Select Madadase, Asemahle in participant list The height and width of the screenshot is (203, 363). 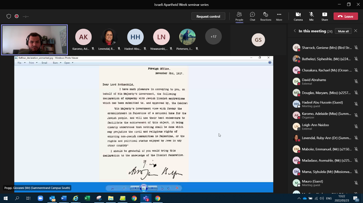click(325, 160)
